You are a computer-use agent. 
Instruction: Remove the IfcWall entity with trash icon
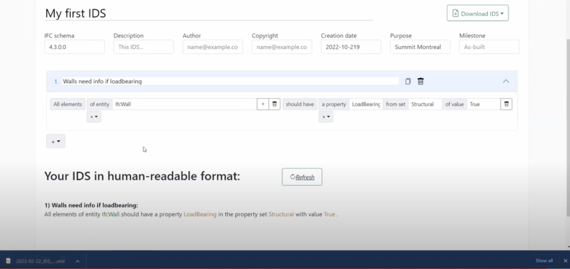(x=274, y=104)
